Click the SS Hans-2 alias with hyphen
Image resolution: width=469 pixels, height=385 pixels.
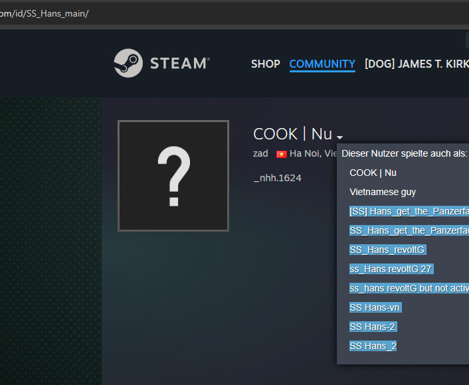pos(373,327)
